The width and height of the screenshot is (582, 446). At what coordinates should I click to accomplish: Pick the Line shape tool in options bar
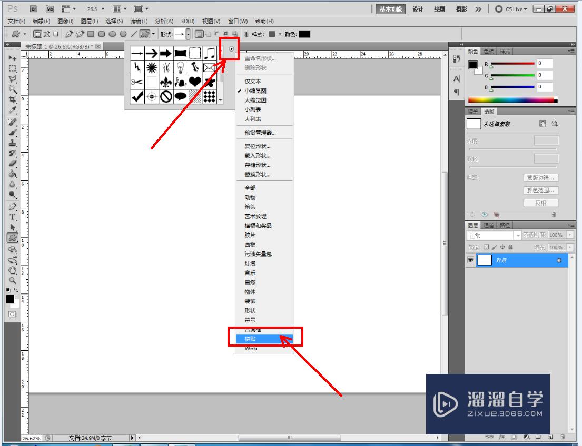coord(134,34)
